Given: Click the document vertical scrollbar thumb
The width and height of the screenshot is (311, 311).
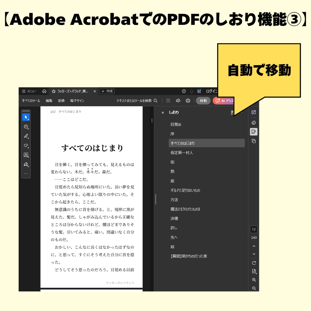Looking at the screenshot, I should click(152, 120).
